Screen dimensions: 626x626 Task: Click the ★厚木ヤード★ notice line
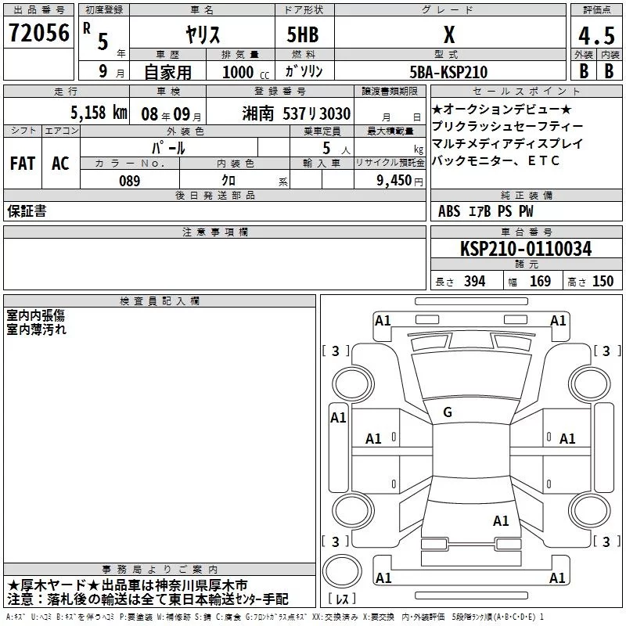coord(128,585)
